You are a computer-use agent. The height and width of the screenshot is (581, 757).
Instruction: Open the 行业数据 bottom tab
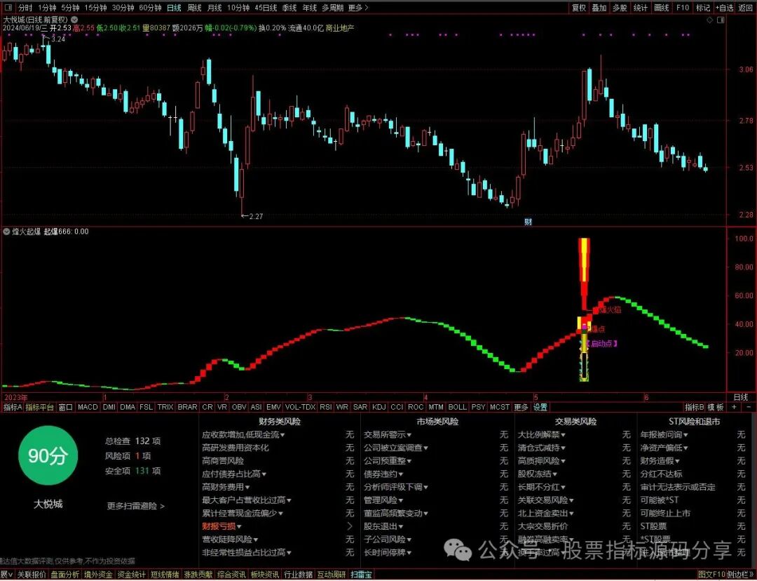tap(298, 575)
